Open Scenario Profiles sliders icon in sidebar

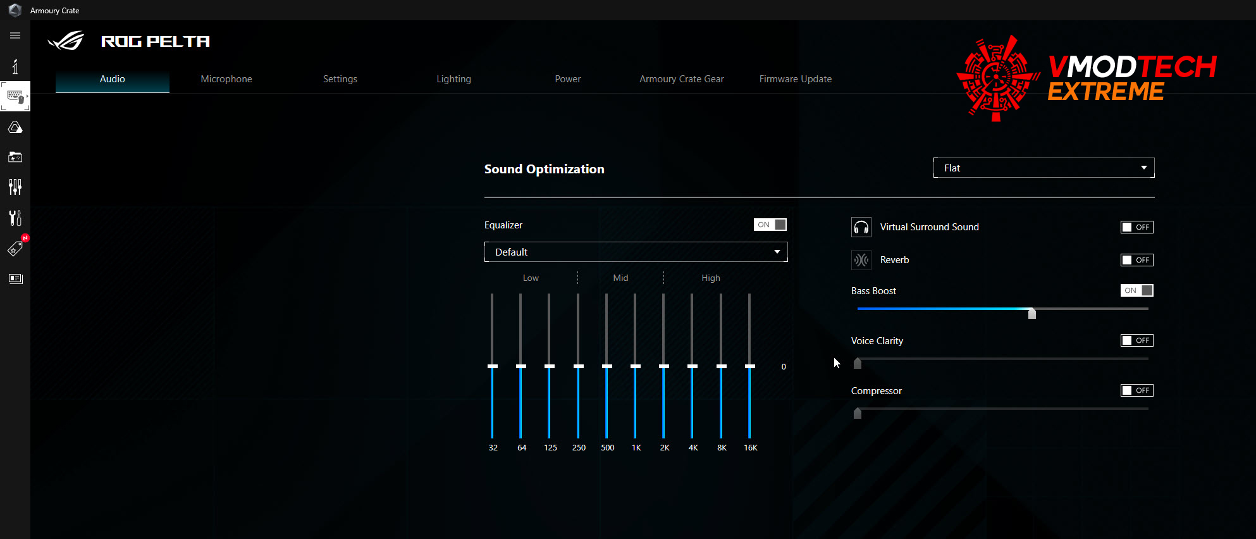pyautogui.click(x=15, y=187)
